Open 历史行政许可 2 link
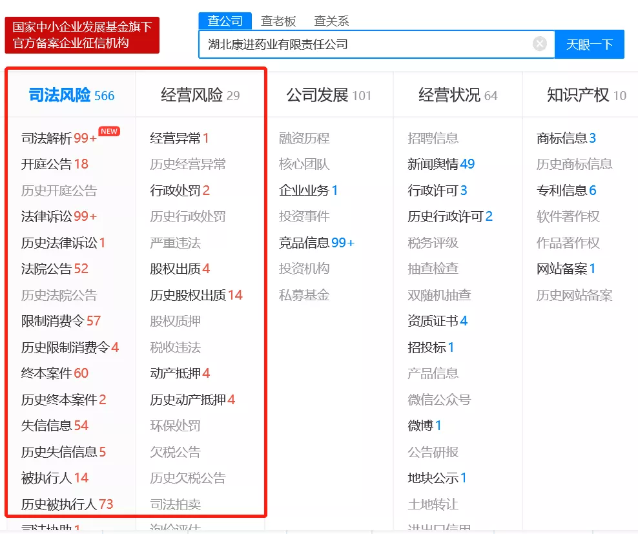This screenshot has height=534, width=638. coord(450,216)
